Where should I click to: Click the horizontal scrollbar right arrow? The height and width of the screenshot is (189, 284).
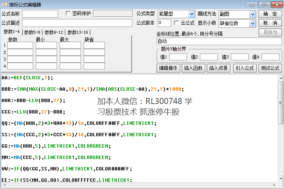coord(274,185)
